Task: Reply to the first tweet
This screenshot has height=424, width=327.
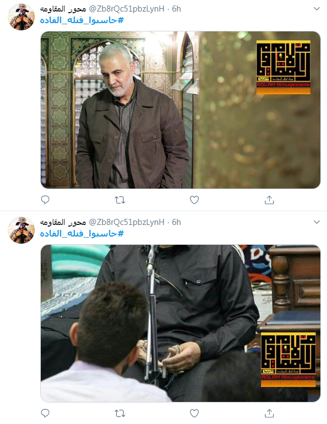Action: pos(45,200)
